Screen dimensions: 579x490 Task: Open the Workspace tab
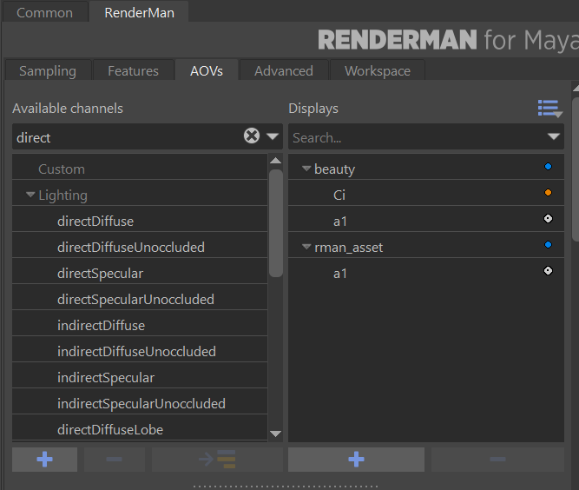[x=378, y=70]
